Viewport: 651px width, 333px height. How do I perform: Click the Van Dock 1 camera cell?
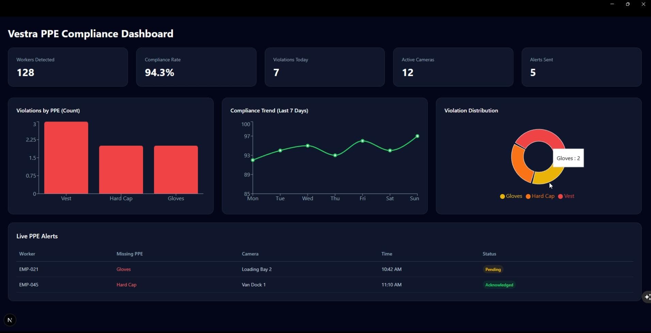tap(254, 285)
